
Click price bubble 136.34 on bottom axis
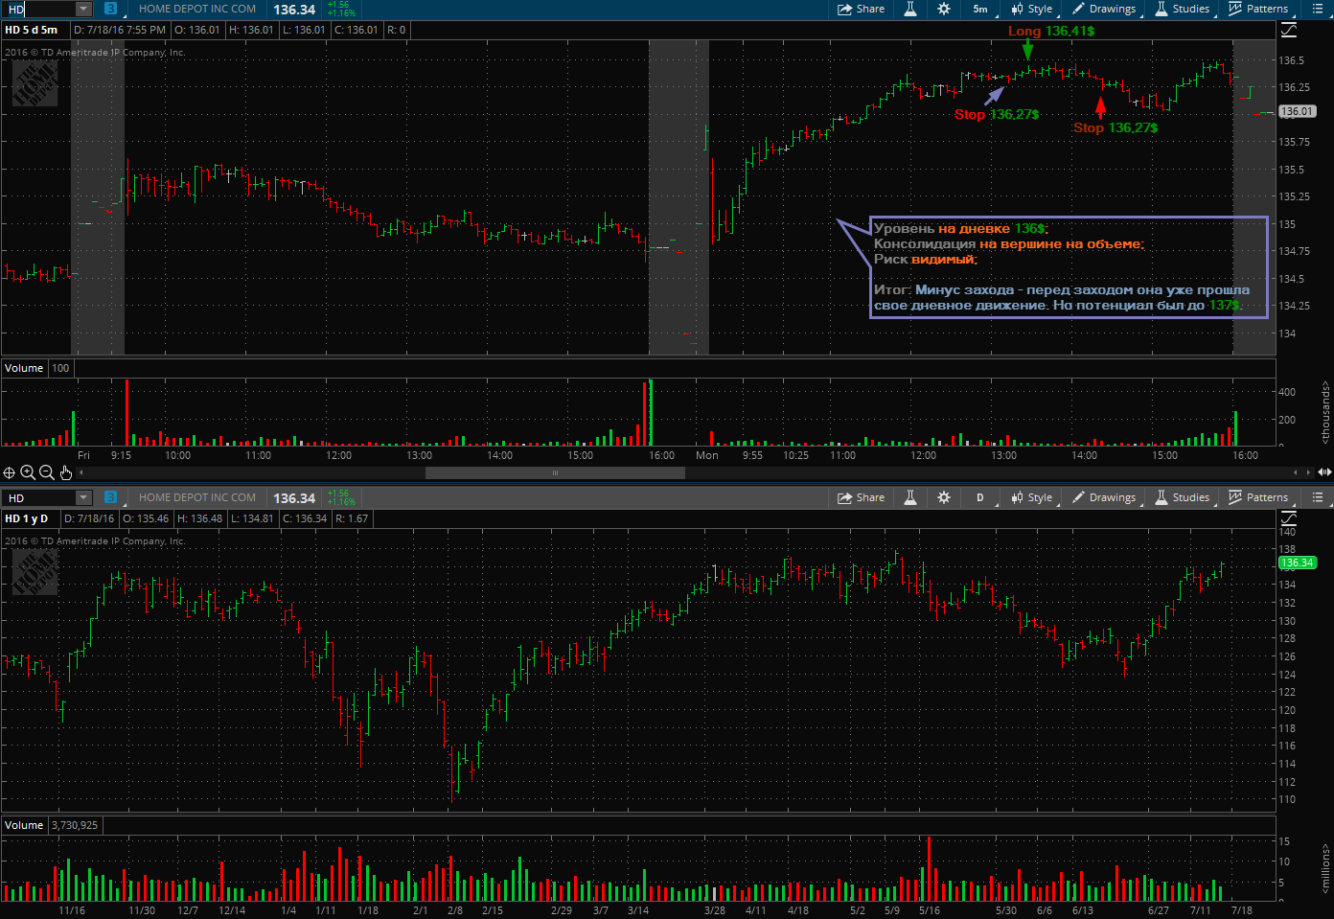(1297, 563)
